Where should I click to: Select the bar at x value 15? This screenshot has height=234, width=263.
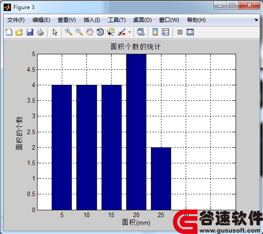pos(112,147)
